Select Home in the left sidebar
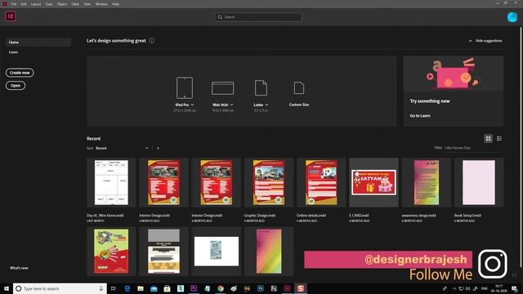 click(x=38, y=42)
